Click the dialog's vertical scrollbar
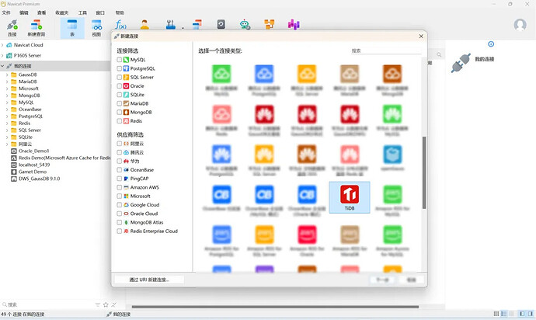536x320 pixels. [424, 172]
